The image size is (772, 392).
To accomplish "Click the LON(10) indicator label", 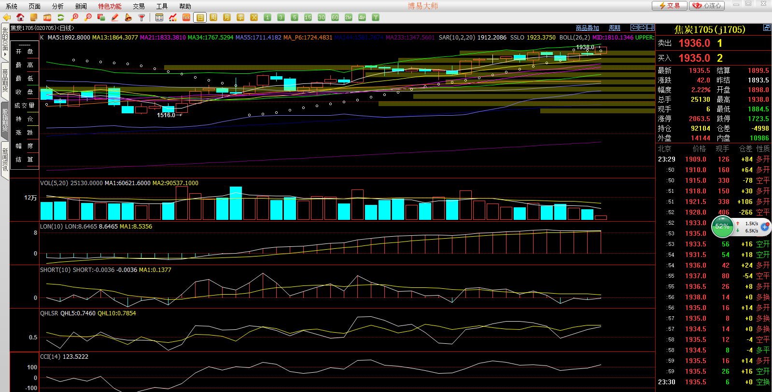I will pyautogui.click(x=51, y=226).
